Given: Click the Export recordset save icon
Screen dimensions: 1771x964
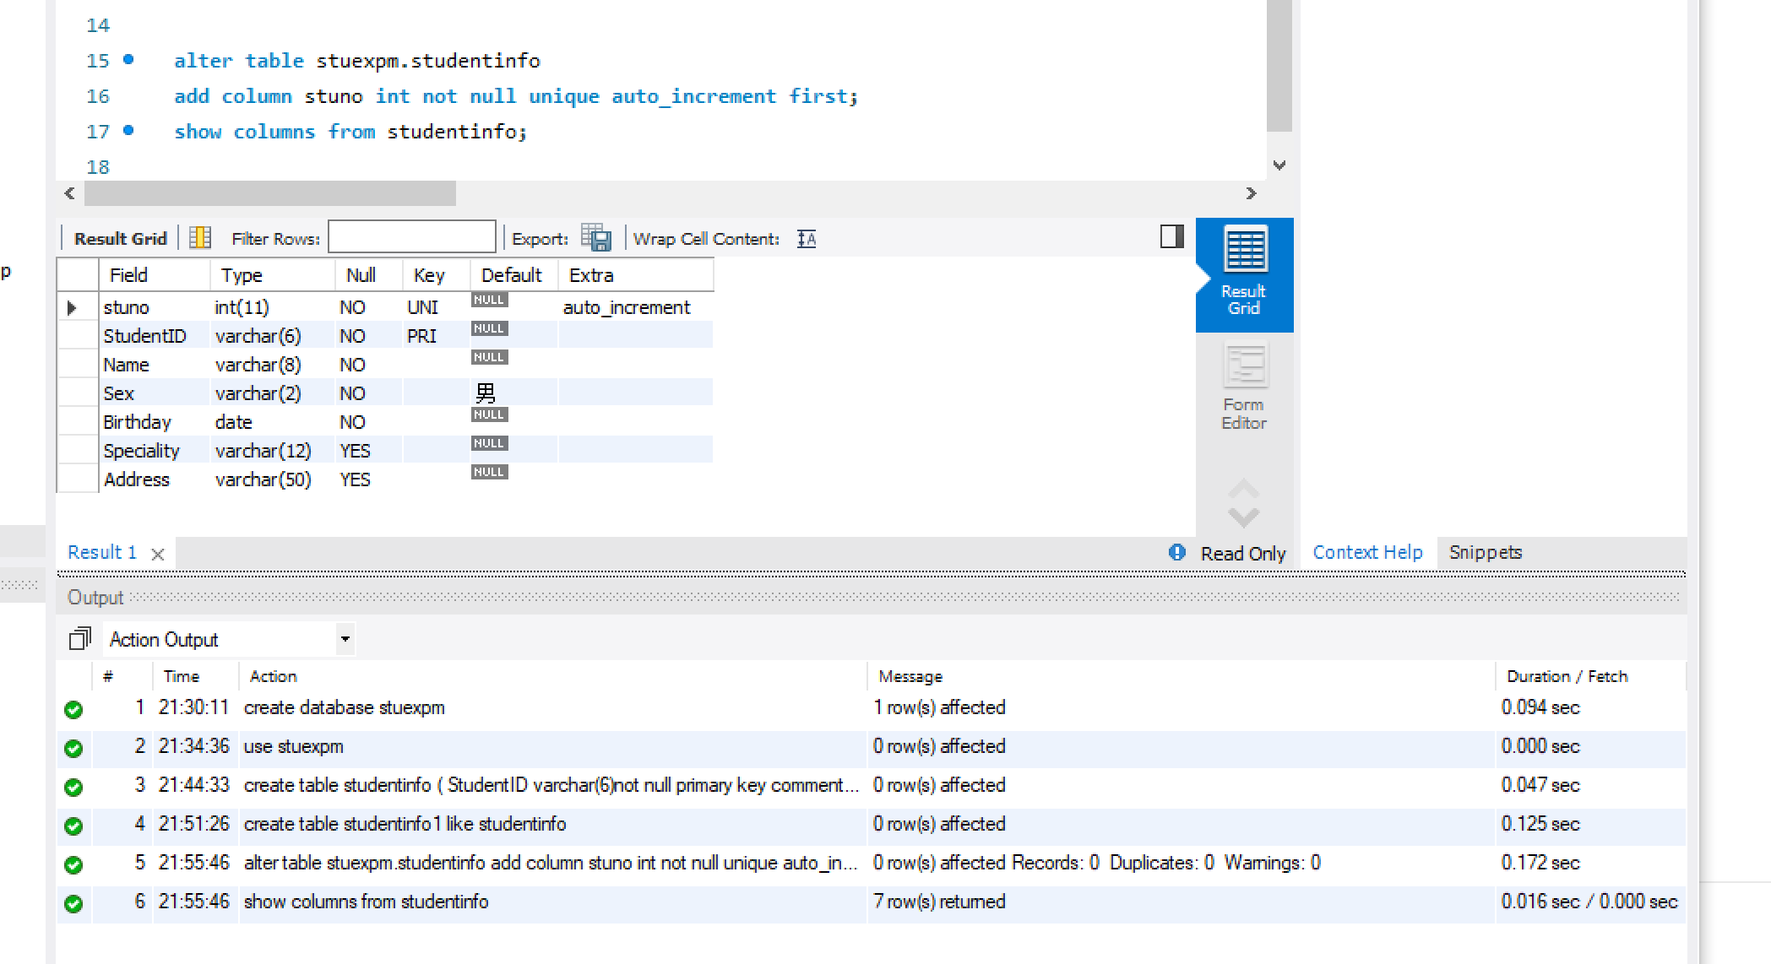Looking at the screenshot, I should pos(596,239).
